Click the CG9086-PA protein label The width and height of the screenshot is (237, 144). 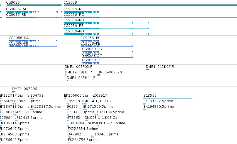coord(19,38)
